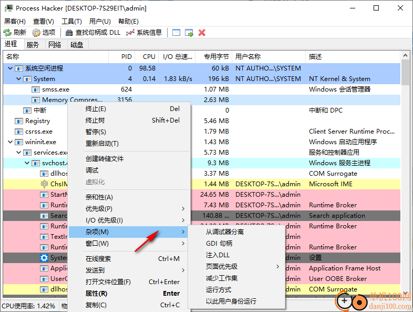This screenshot has width=413, height=312.
Task: Collapse the svchost tree node
Action: pos(27,163)
